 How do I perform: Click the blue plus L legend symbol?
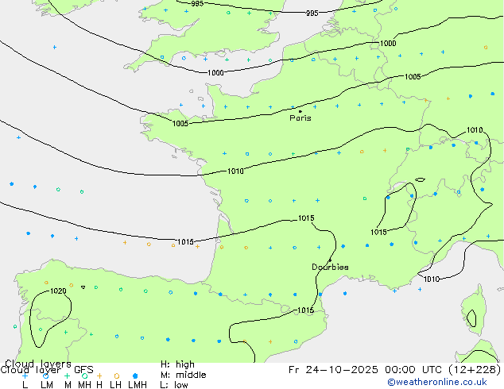coord(25,376)
